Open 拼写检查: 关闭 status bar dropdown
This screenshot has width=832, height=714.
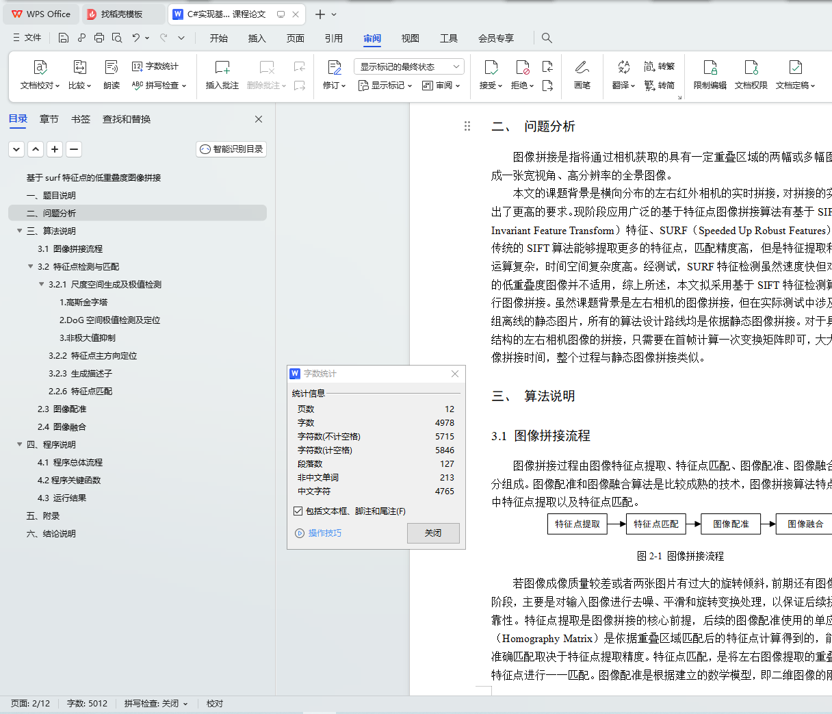(x=156, y=703)
